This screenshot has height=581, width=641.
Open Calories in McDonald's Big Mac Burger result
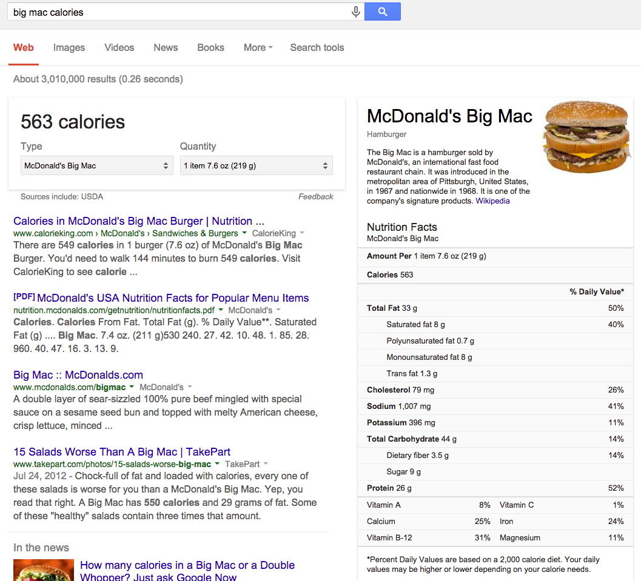(139, 221)
